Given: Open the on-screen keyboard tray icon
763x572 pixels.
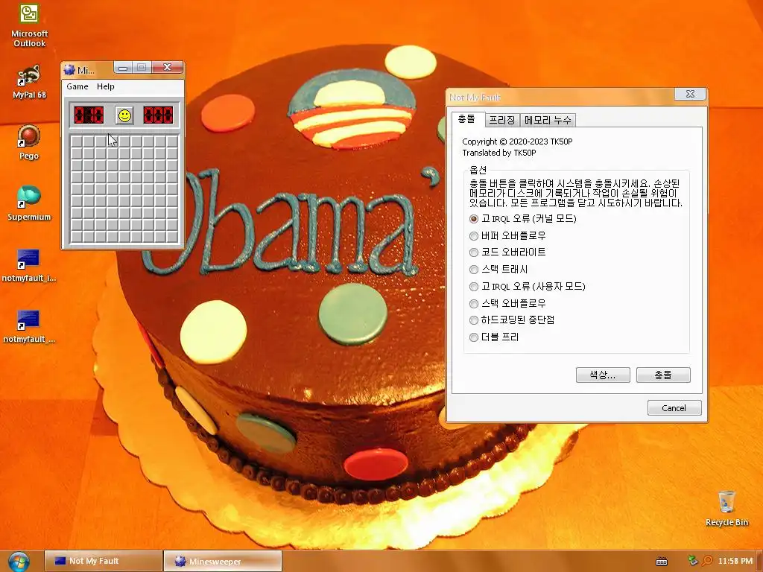Looking at the screenshot, I should pos(662,562).
